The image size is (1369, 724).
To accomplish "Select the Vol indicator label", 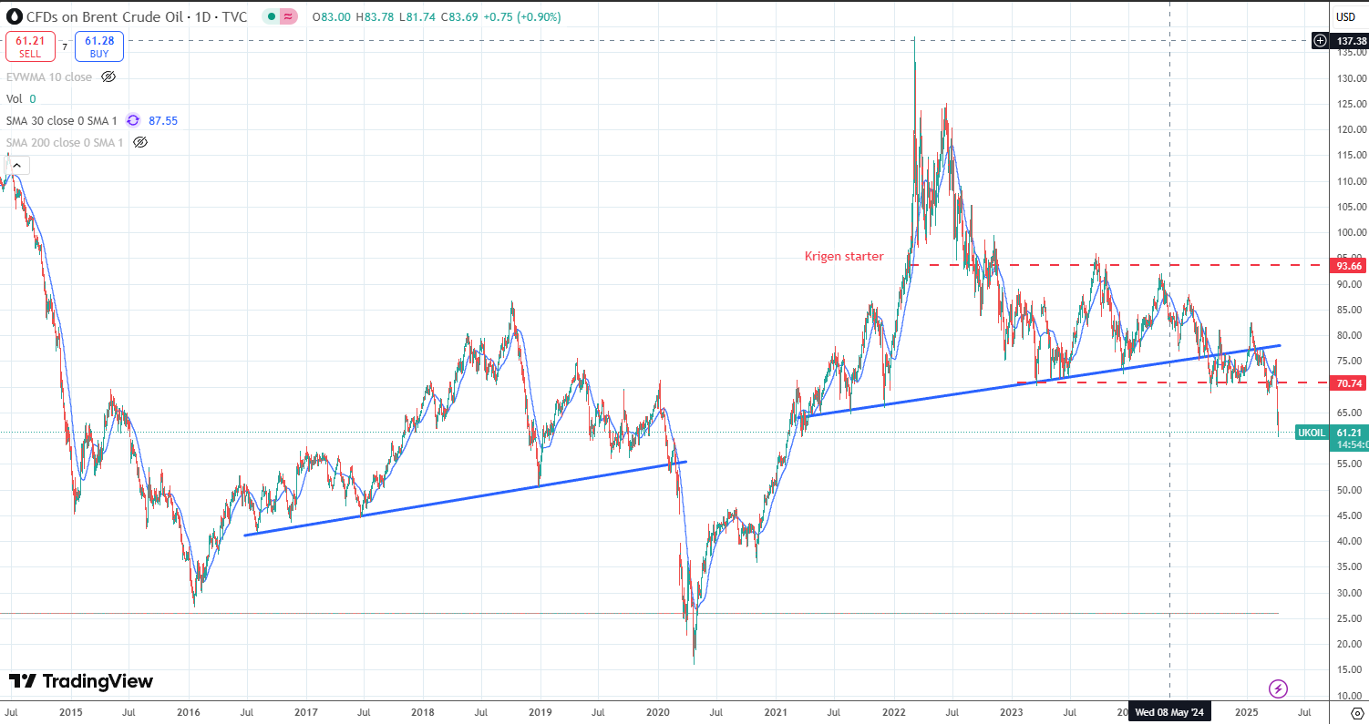I will (x=15, y=98).
